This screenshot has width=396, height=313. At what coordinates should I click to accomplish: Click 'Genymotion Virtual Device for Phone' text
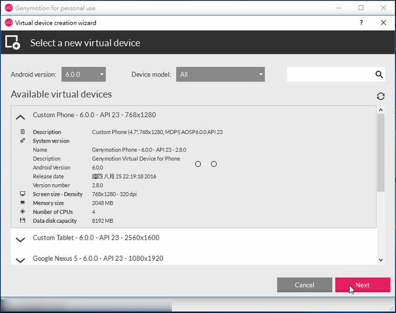136,159
